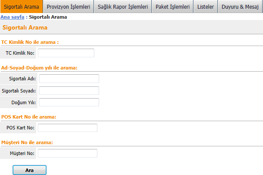This screenshot has height=175, width=263.
Task: Focus the POS Kart No field
Action: click(x=67, y=128)
